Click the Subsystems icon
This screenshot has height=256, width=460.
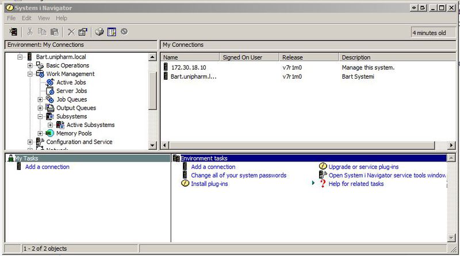[x=50, y=117]
